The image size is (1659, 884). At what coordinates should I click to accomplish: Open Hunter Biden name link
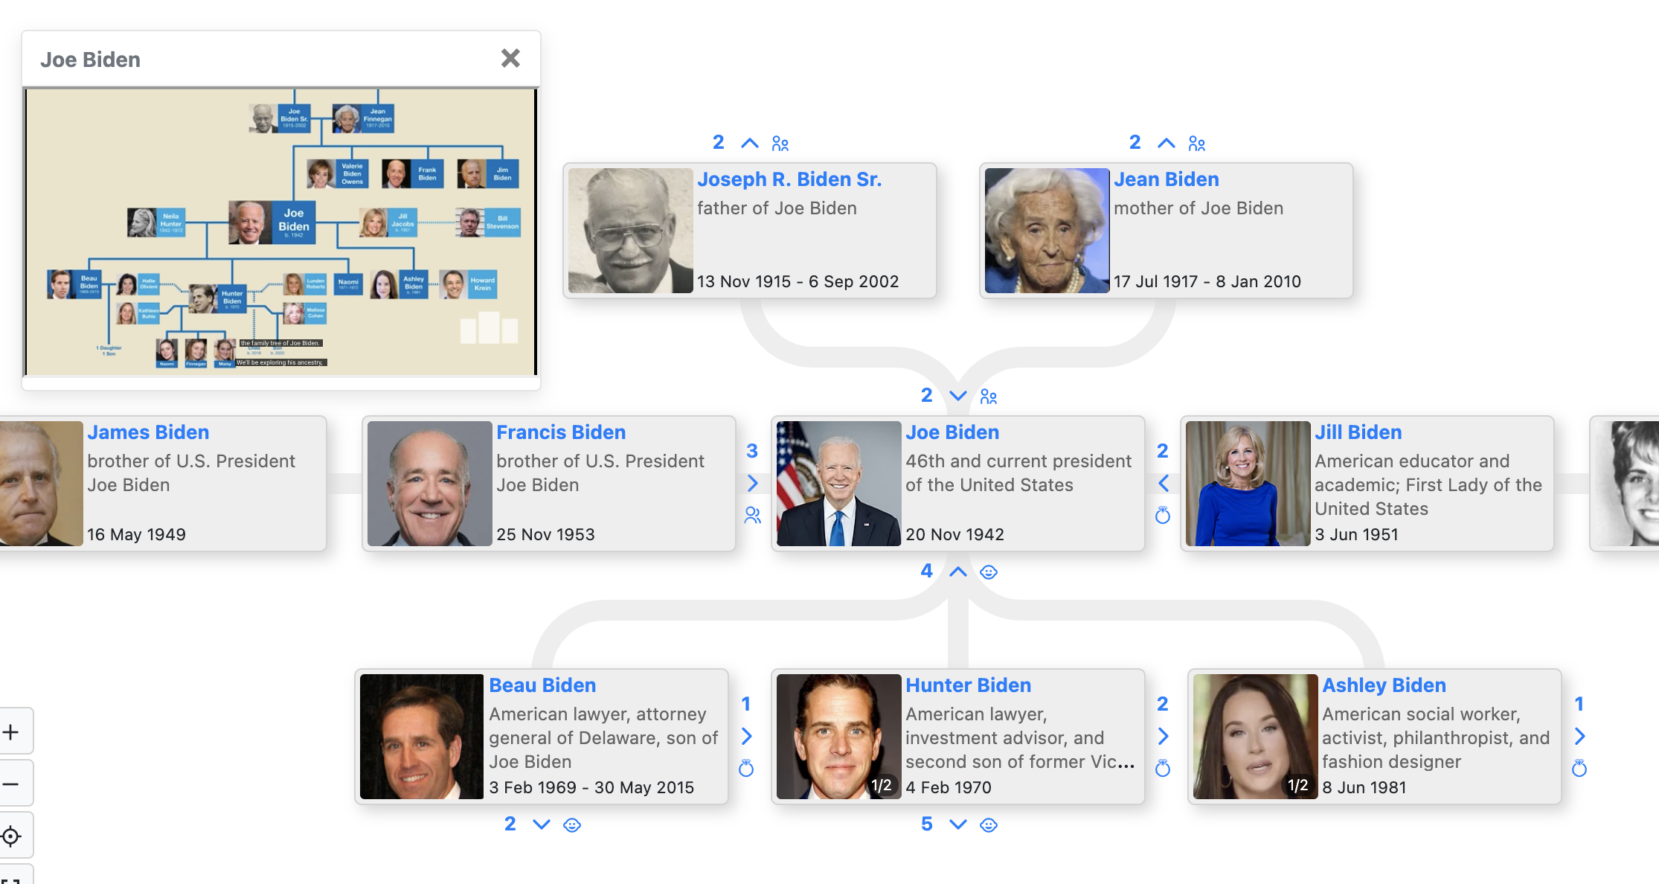968,685
